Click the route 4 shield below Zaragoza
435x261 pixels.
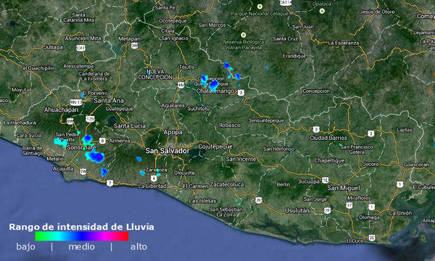154,178
